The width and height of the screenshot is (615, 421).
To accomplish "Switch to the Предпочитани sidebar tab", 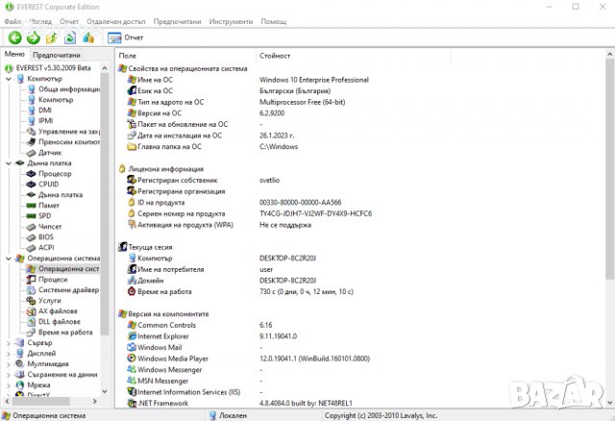I will (57, 56).
